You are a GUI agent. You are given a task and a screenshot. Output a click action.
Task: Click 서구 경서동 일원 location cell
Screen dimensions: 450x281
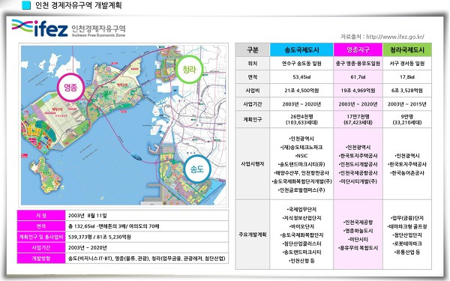(407, 64)
